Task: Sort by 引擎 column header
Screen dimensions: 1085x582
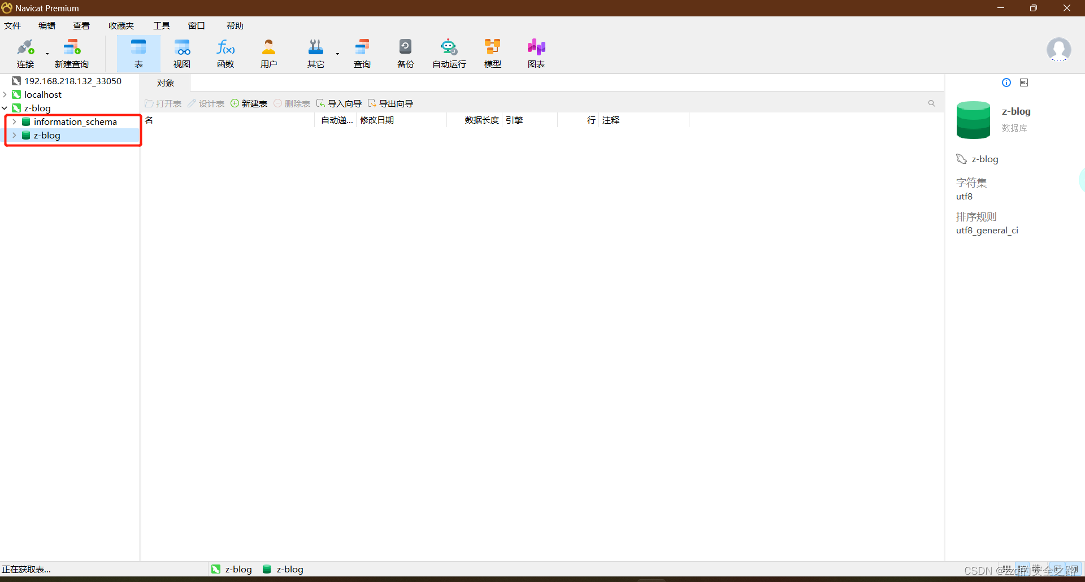Action: [530, 120]
